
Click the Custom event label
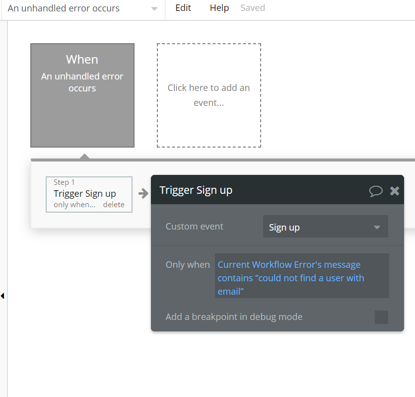coord(194,227)
